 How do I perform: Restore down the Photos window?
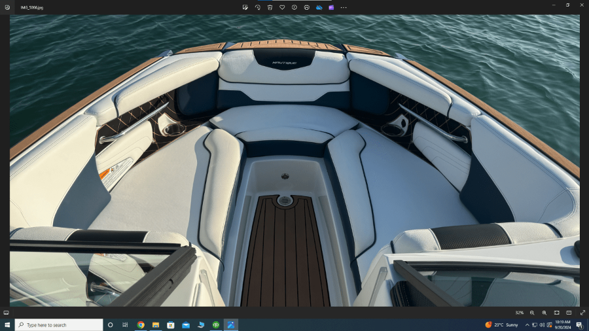(x=568, y=5)
